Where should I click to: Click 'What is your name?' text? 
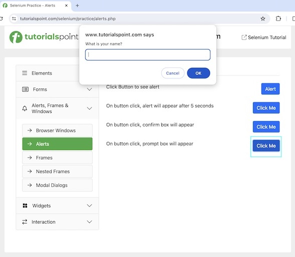tap(104, 44)
